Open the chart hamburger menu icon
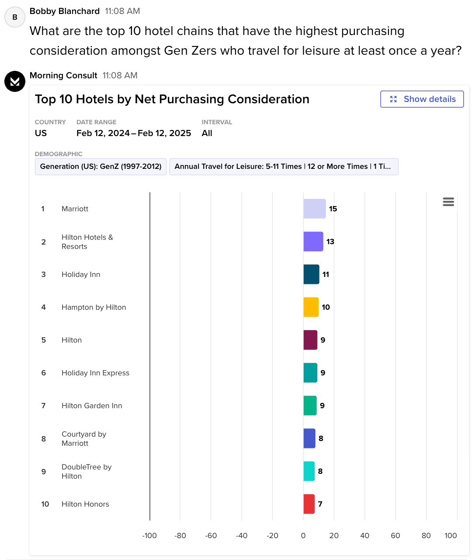Screen dimensions: 472x560 pyautogui.click(x=448, y=202)
